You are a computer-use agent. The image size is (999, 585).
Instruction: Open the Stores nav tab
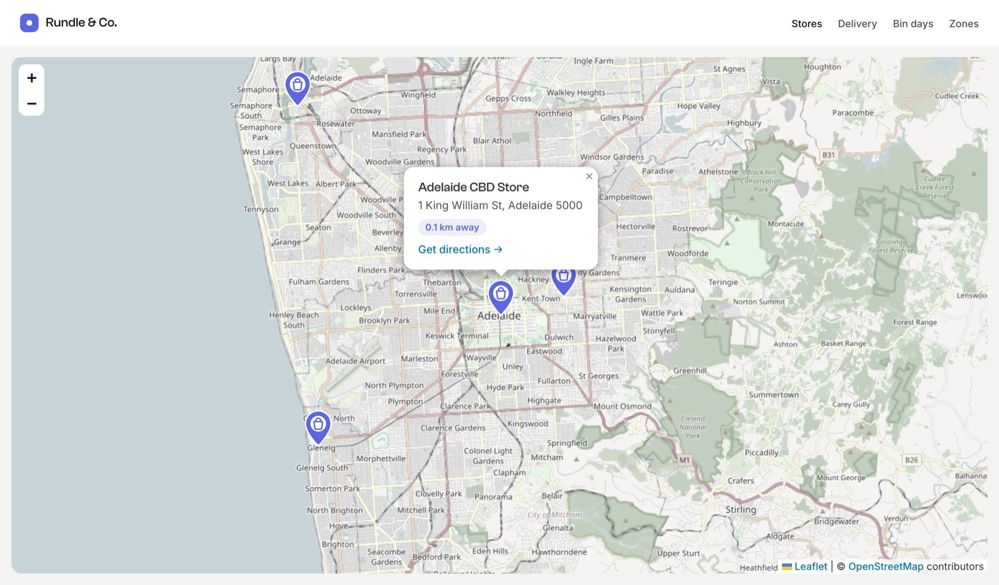(806, 24)
